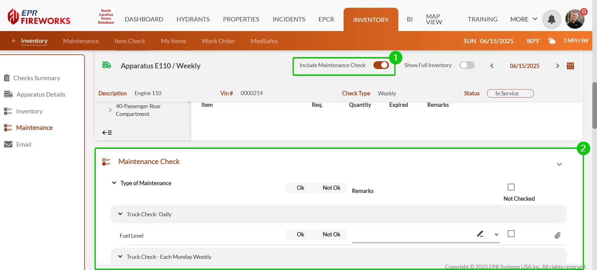Open the notifications bell

tap(551, 19)
